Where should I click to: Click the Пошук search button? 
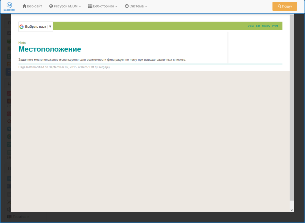(285, 6)
